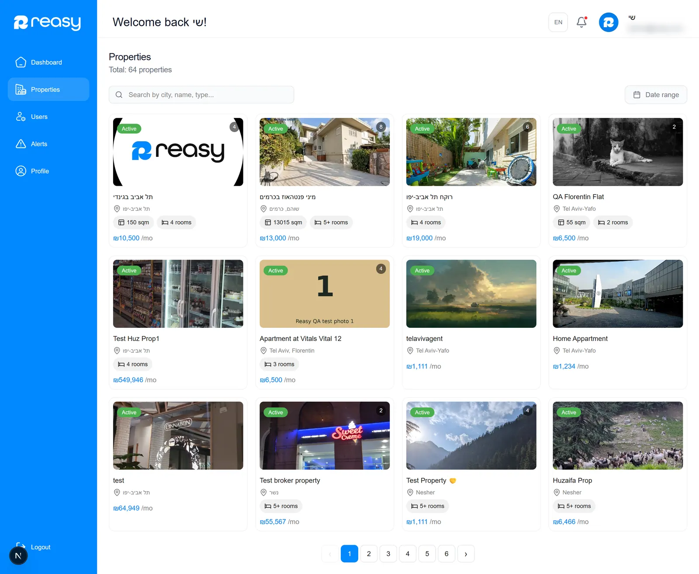Click the location pin on Huzaifa Prop

pyautogui.click(x=557, y=492)
